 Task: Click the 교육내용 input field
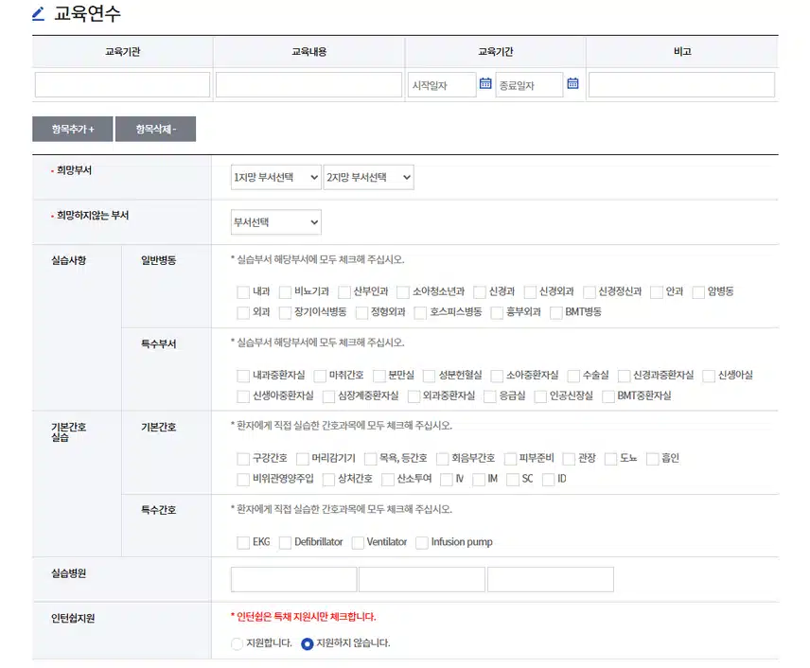click(308, 85)
